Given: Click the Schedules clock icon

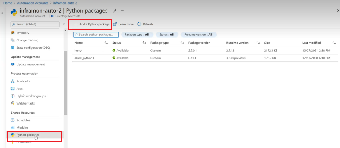Looking at the screenshot, I should pyautogui.click(x=13, y=120).
